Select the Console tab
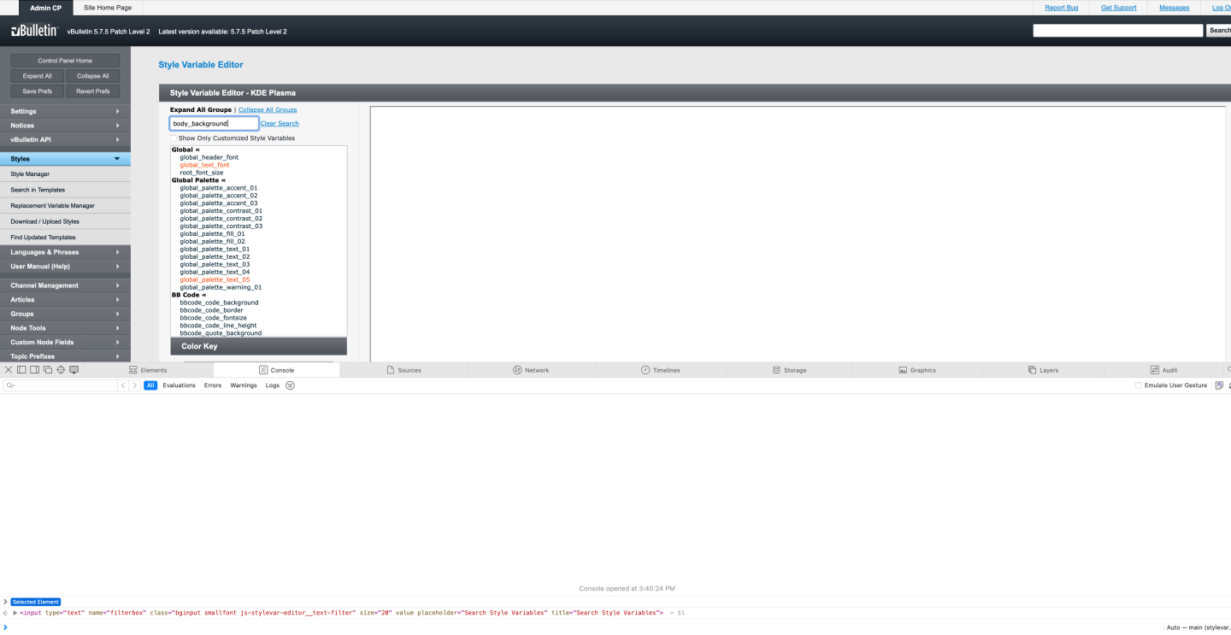The height and width of the screenshot is (635, 1231). tap(276, 370)
